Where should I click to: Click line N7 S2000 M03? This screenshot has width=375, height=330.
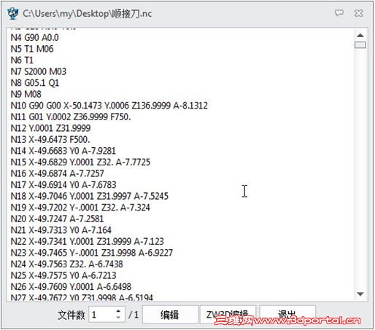click(x=39, y=71)
